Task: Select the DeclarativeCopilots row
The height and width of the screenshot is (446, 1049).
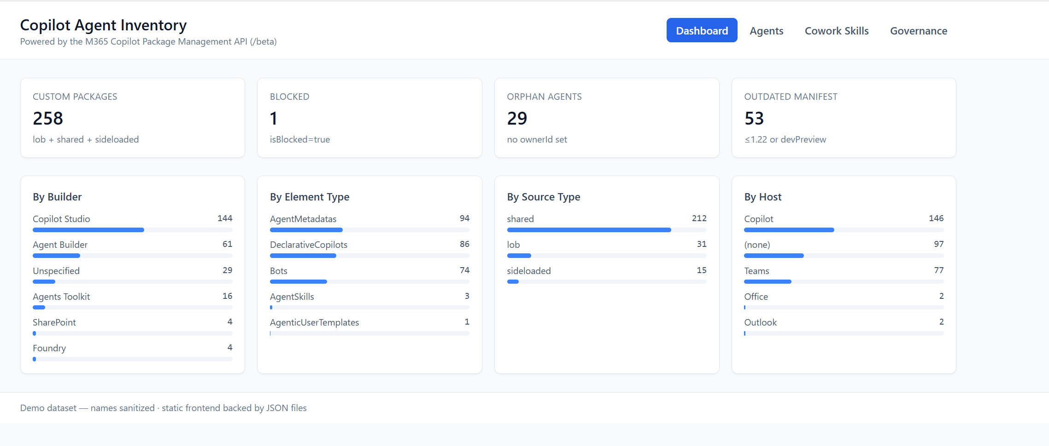Action: pos(369,249)
